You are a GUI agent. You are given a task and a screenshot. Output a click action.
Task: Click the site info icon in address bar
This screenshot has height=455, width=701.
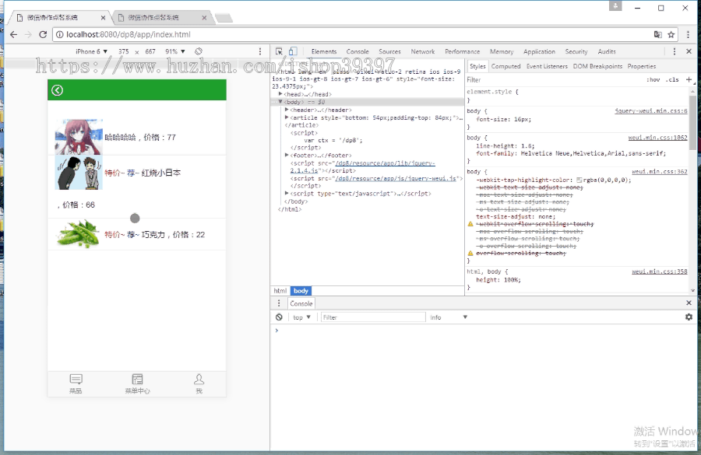tap(59, 34)
